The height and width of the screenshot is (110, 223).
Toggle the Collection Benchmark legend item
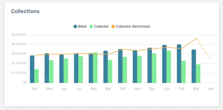point(131,26)
